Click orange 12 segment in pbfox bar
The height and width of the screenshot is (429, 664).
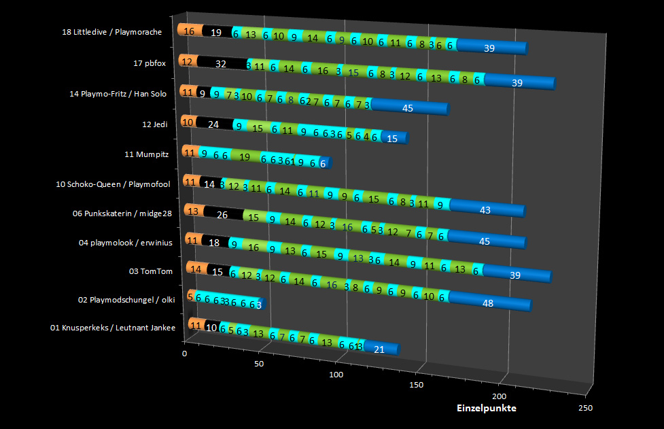(188, 61)
